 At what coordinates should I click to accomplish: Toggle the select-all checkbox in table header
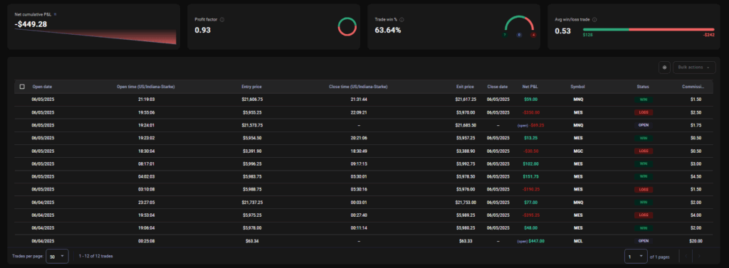[22, 87]
